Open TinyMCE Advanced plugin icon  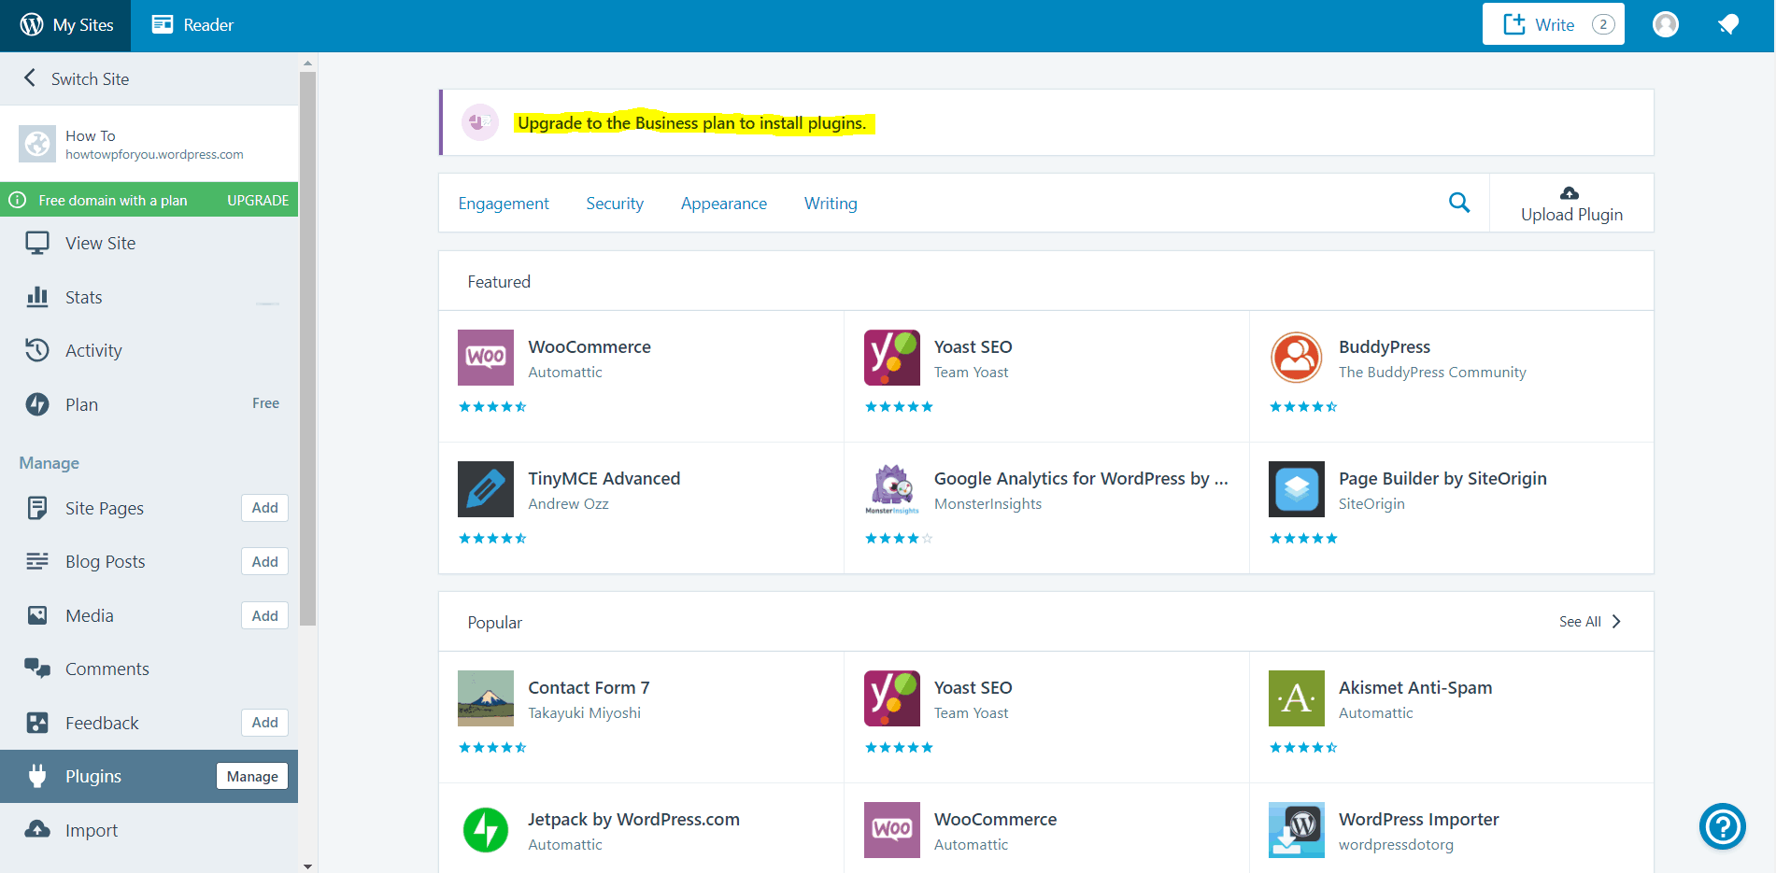[x=486, y=489]
